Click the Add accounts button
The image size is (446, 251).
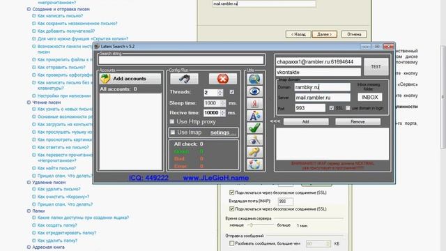point(130,79)
